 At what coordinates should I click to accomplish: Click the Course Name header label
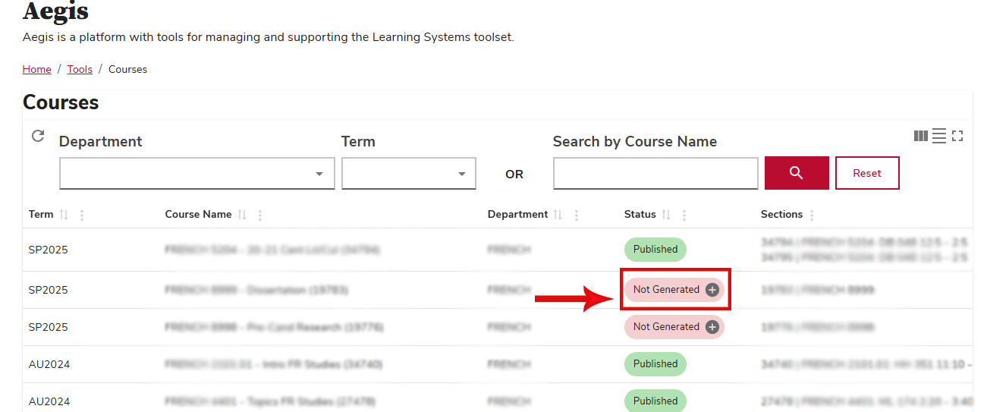pyautogui.click(x=199, y=215)
